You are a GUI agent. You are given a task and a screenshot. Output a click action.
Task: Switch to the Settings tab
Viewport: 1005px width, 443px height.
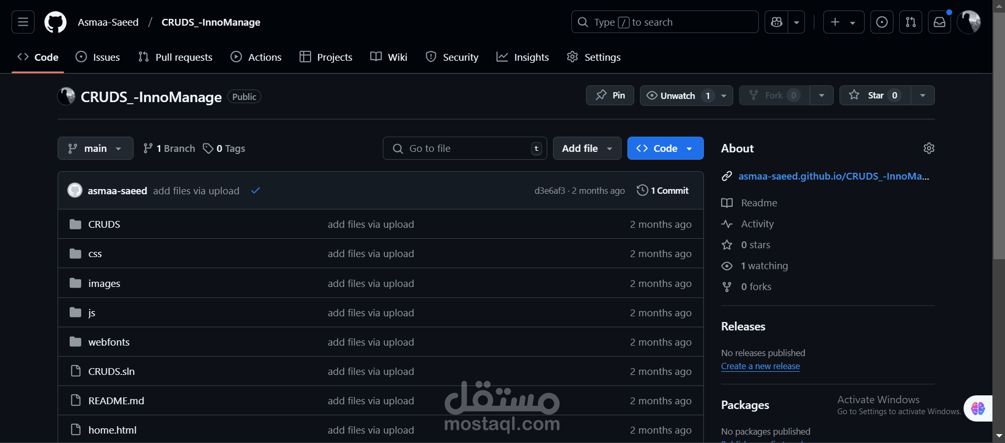click(594, 57)
